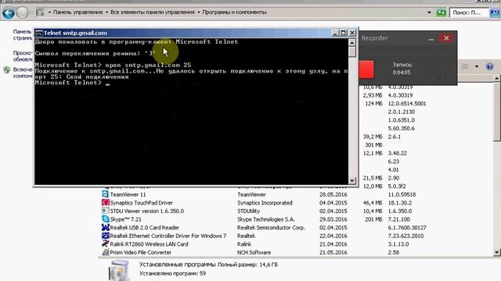The height and width of the screenshot is (281, 501).
Task: Click version 12.0.6514.5001 cell
Action: pyautogui.click(x=407, y=104)
